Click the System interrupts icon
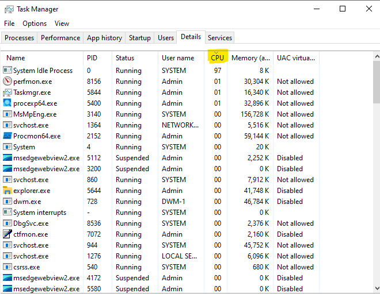This screenshot has height=301, width=380. click(7, 212)
